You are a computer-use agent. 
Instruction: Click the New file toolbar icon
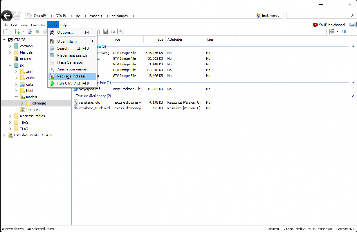coord(5,31)
